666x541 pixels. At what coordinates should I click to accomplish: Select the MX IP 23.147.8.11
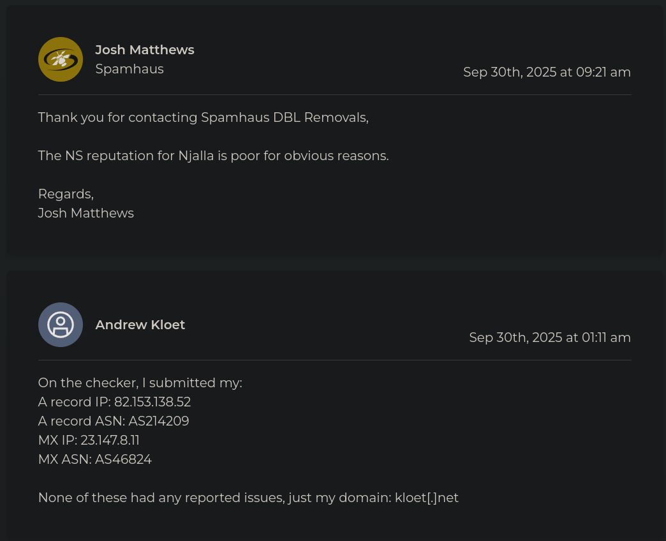[110, 440]
